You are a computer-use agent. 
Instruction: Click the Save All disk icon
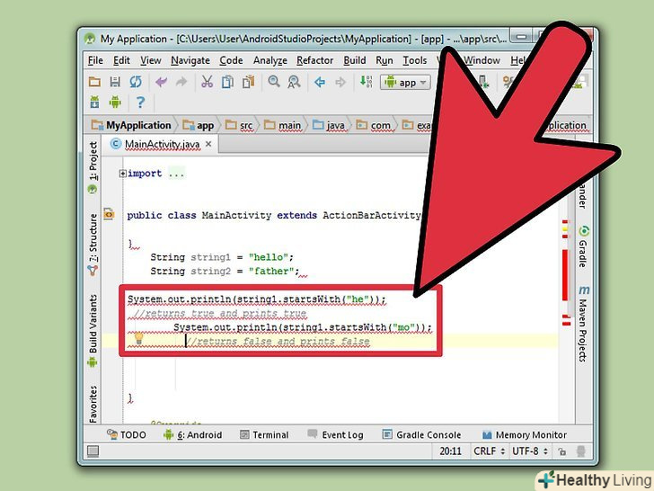115,82
